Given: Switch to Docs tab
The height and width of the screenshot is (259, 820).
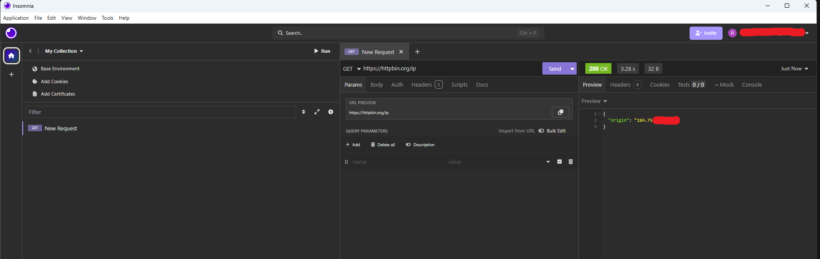Looking at the screenshot, I should point(482,85).
